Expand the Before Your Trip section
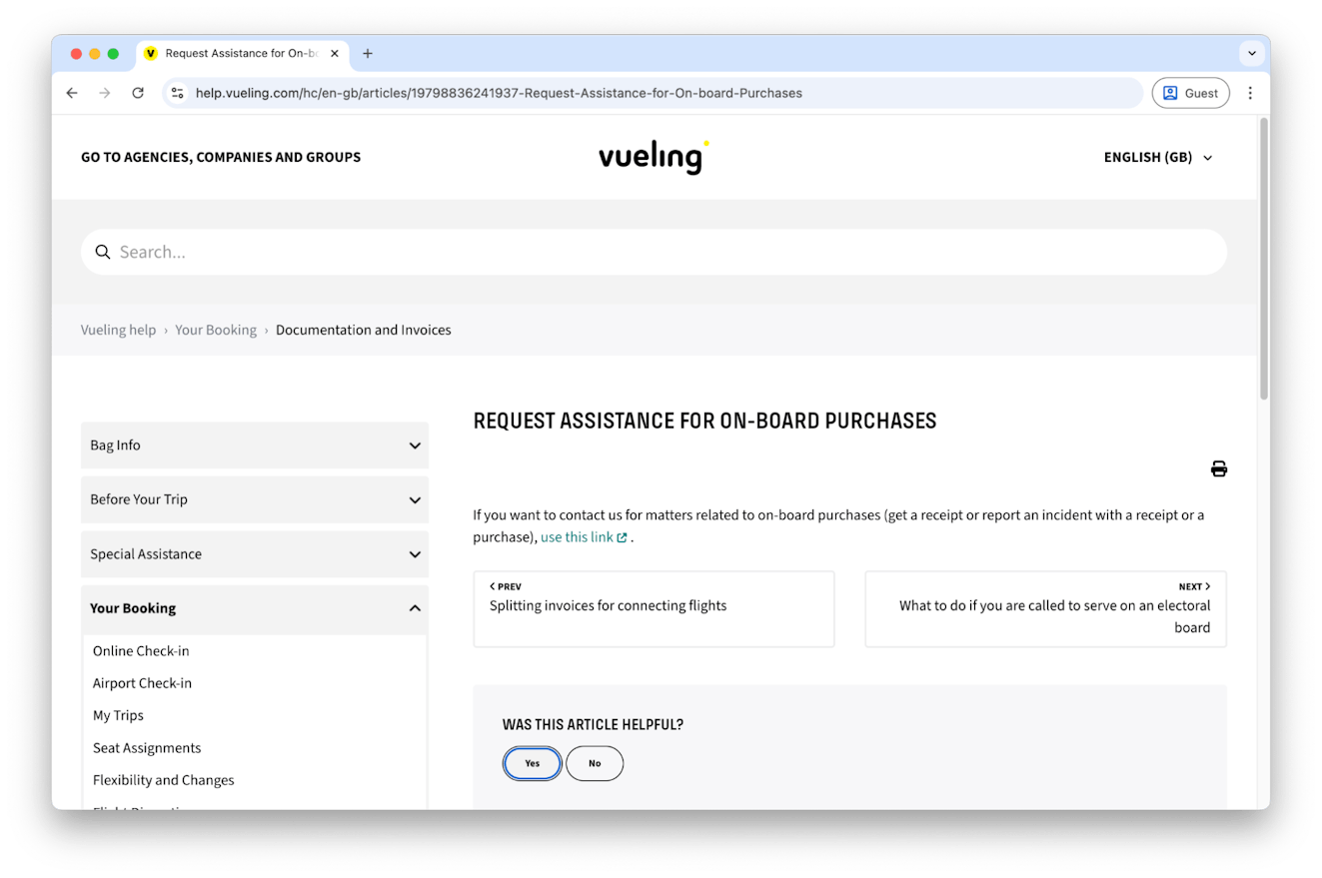 [x=254, y=499]
